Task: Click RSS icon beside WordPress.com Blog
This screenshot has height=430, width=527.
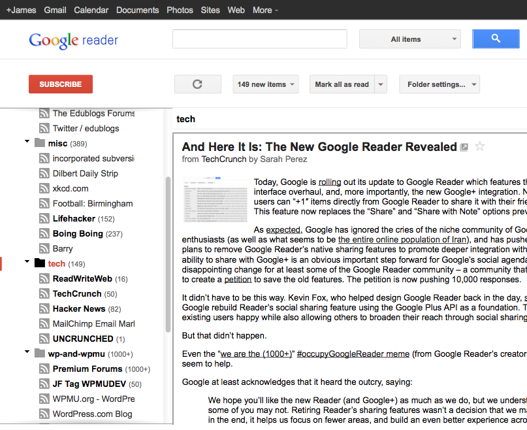Action: pyautogui.click(x=44, y=414)
